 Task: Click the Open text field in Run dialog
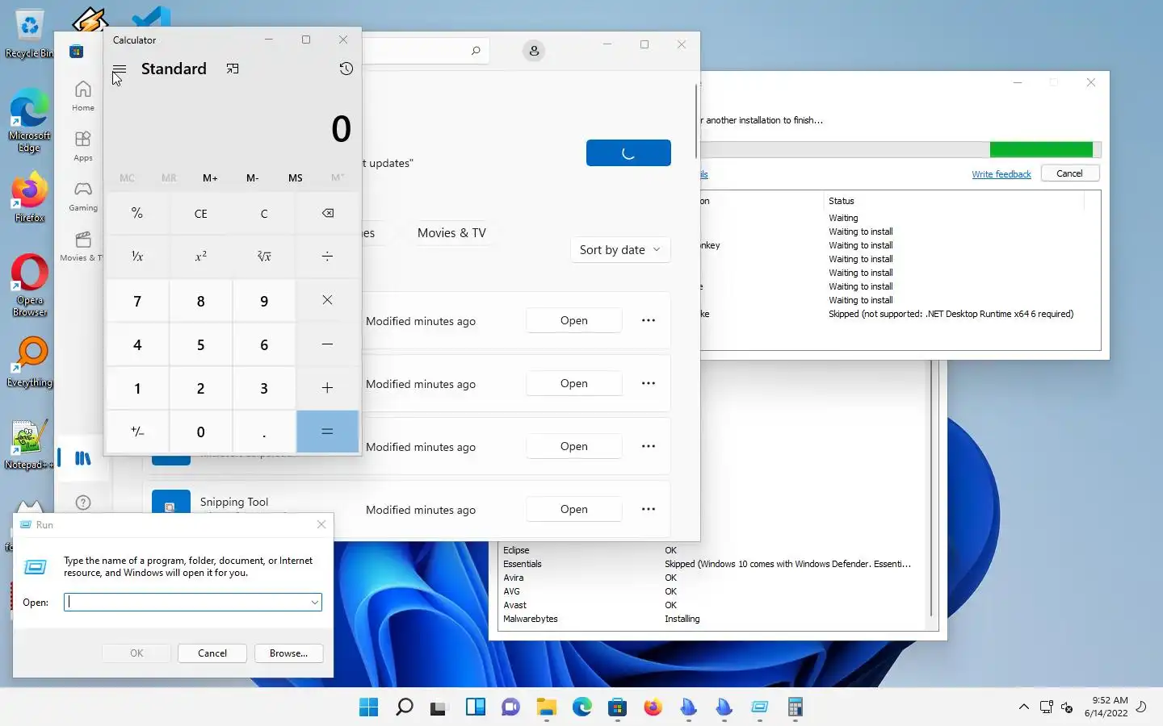186,603
